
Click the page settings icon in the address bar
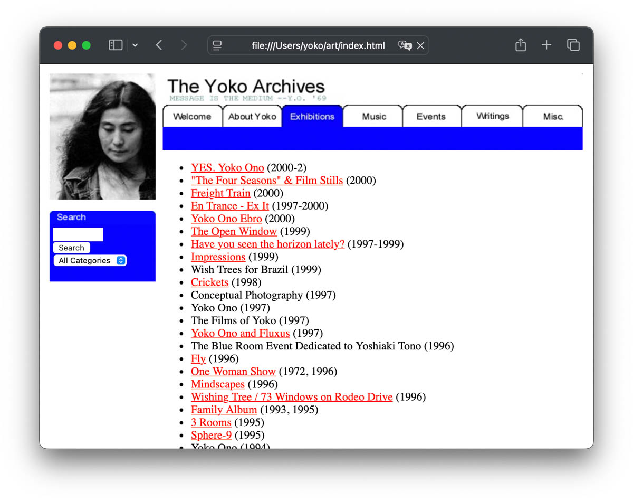217,45
